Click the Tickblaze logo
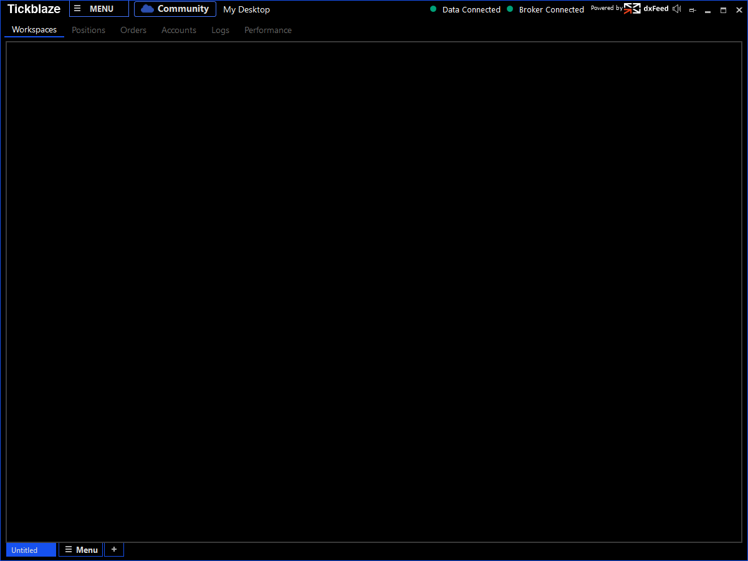The image size is (748, 561). click(x=34, y=9)
